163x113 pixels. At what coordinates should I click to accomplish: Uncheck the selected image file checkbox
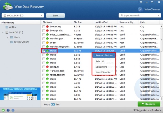(44, 51)
